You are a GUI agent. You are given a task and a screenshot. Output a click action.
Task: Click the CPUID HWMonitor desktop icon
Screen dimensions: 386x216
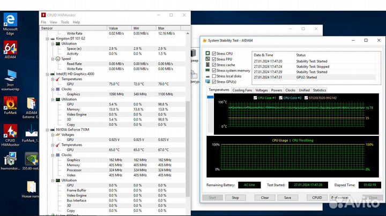10,132
